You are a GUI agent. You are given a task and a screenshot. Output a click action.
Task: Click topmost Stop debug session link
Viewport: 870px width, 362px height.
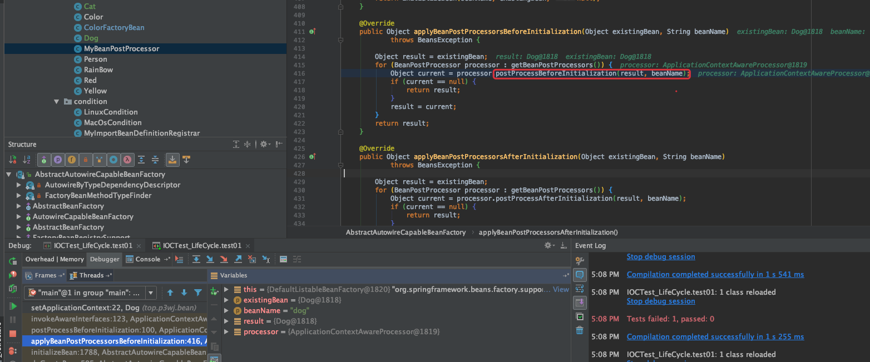[x=661, y=256]
